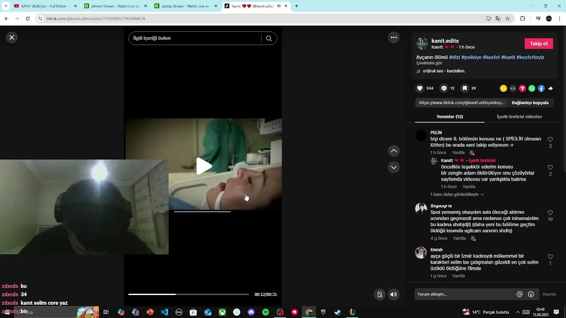Open PELİN's commenter avatar
The width and height of the screenshot is (566, 318).
(421, 135)
